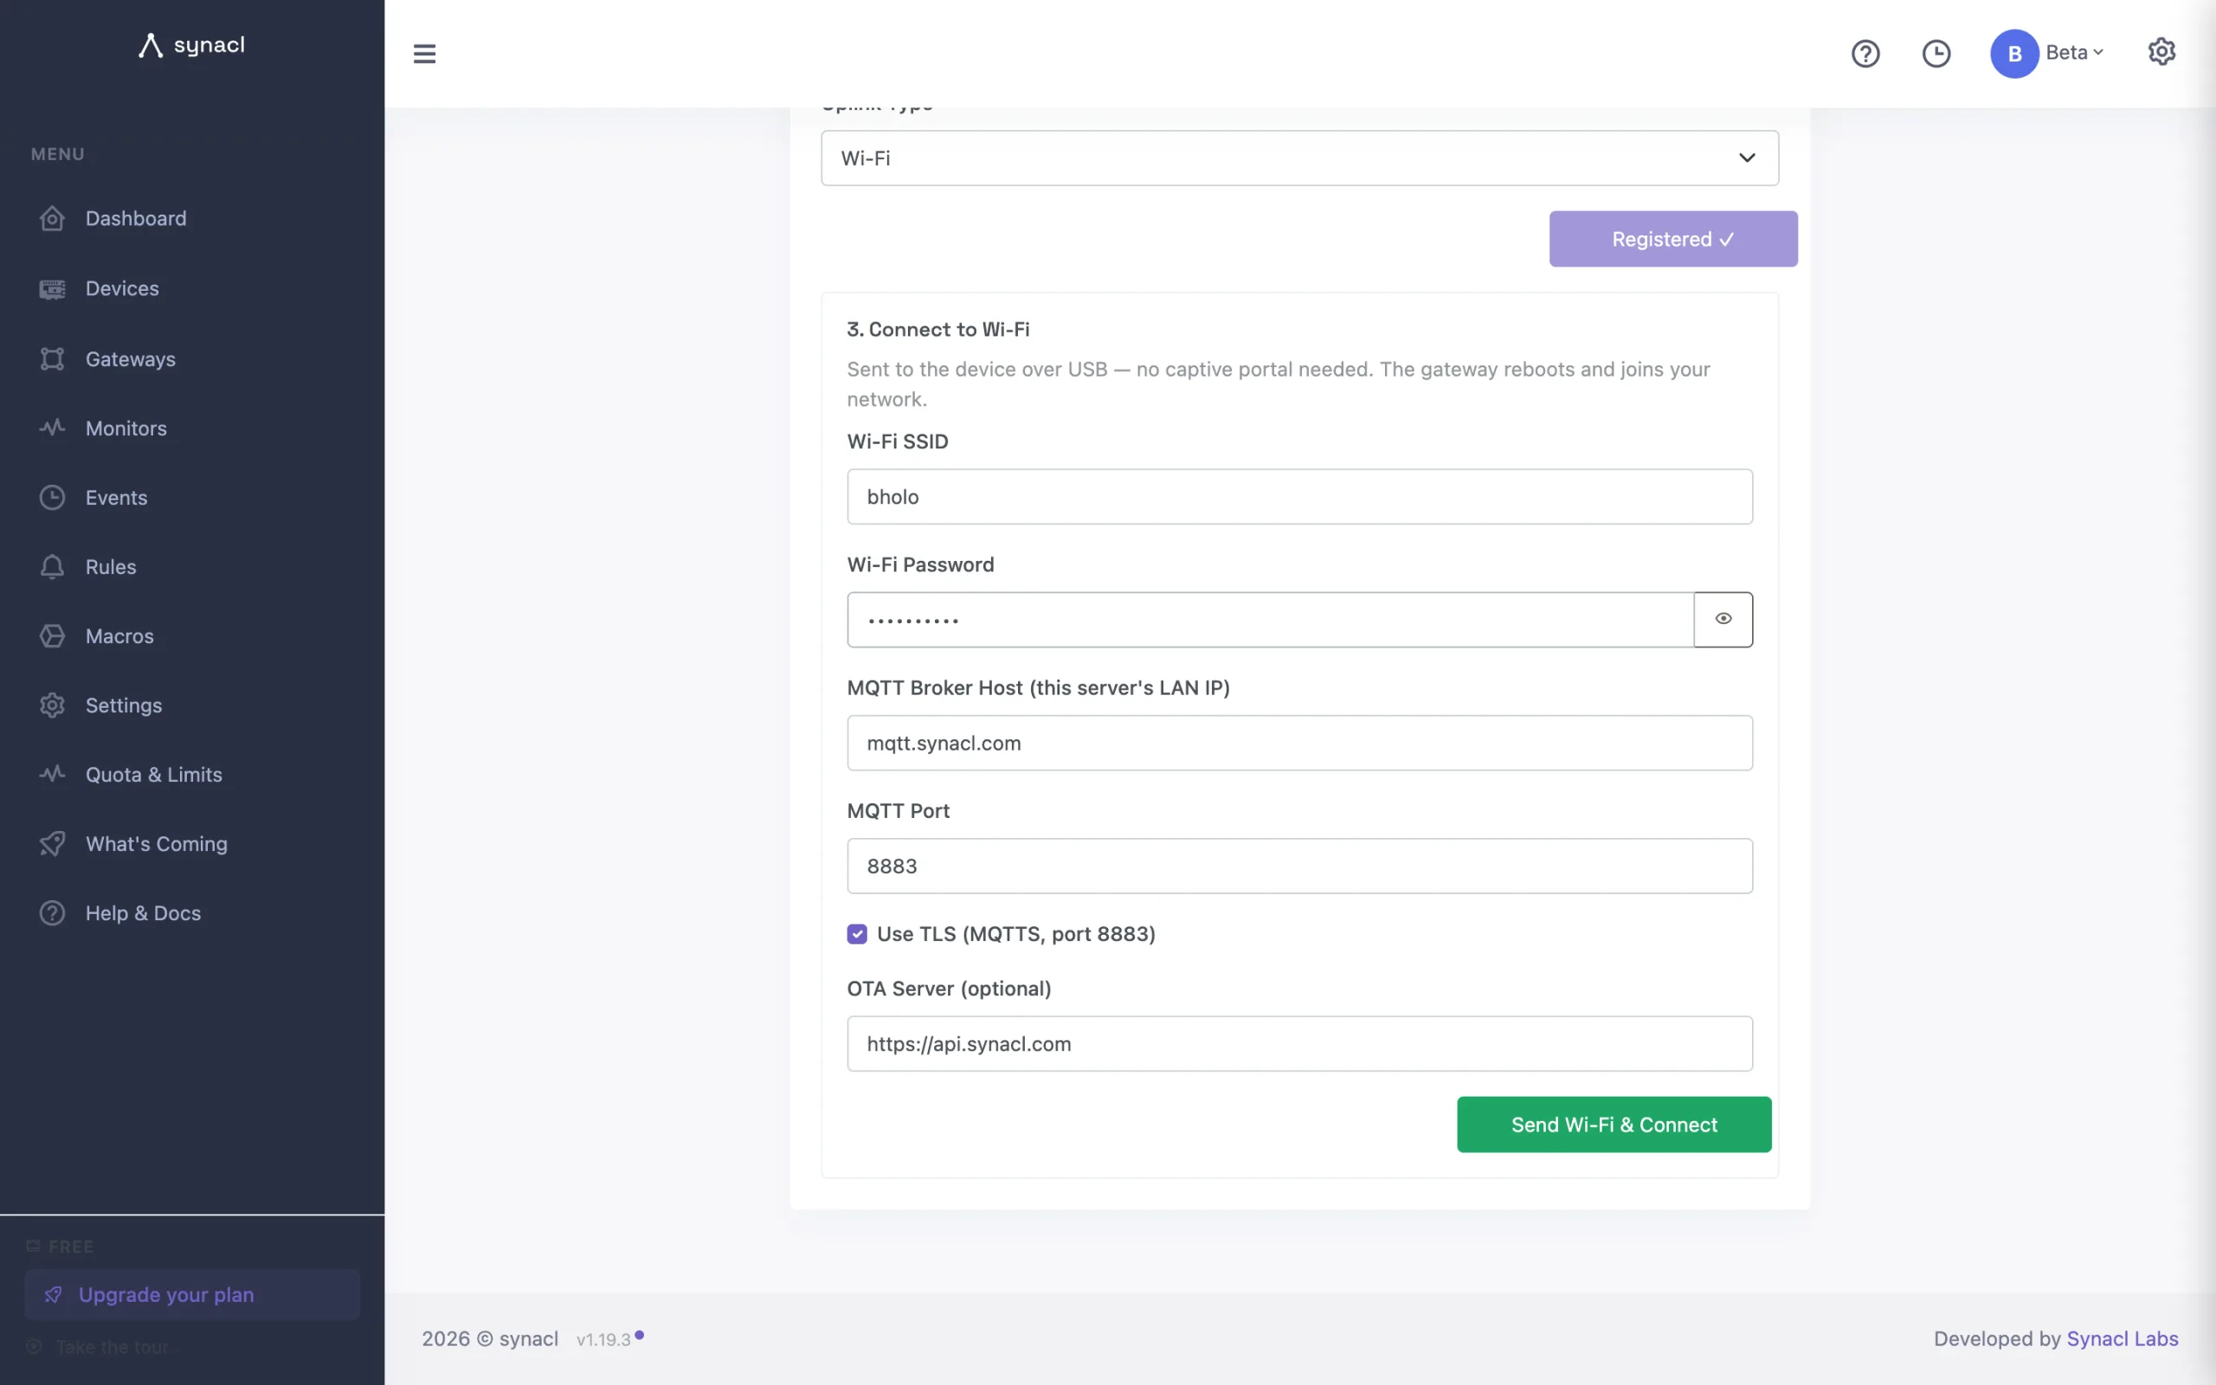Click the Wi-Fi SSID input field

point(1299,497)
